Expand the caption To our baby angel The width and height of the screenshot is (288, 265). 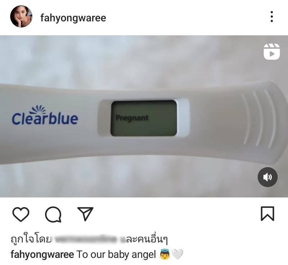tap(116, 254)
